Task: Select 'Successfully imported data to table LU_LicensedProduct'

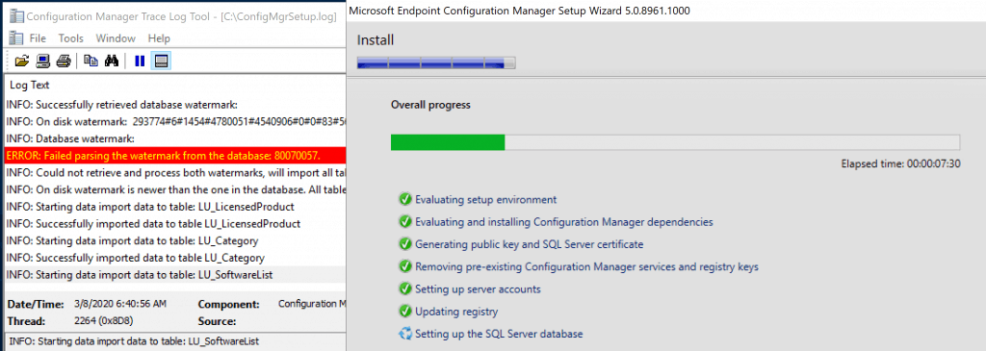Action: pyautogui.click(x=175, y=223)
